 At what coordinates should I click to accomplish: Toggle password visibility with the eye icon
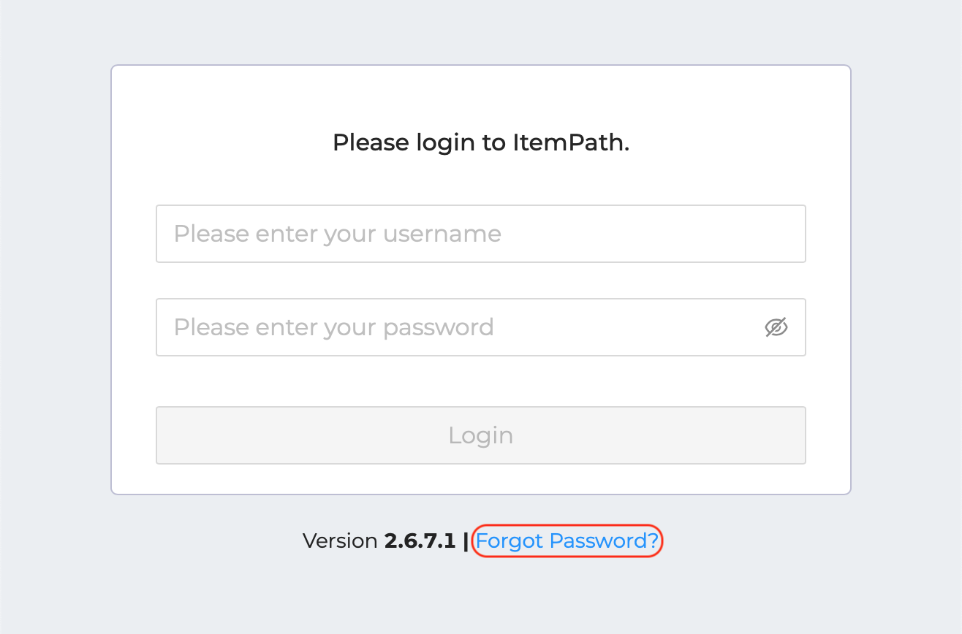pos(776,327)
